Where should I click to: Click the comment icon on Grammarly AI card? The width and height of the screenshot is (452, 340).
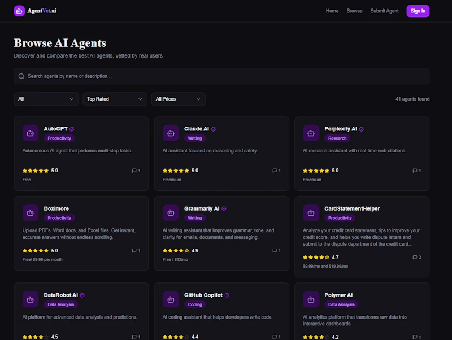tap(275, 250)
